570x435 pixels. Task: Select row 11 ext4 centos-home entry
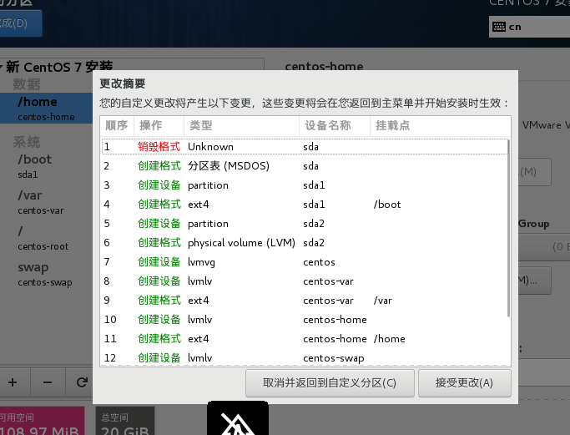tap(304, 339)
